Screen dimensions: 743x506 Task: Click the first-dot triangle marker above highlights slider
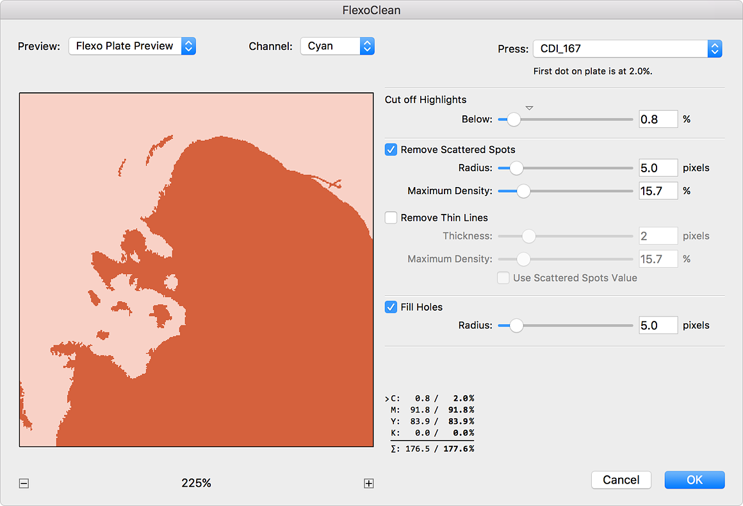coord(529,108)
